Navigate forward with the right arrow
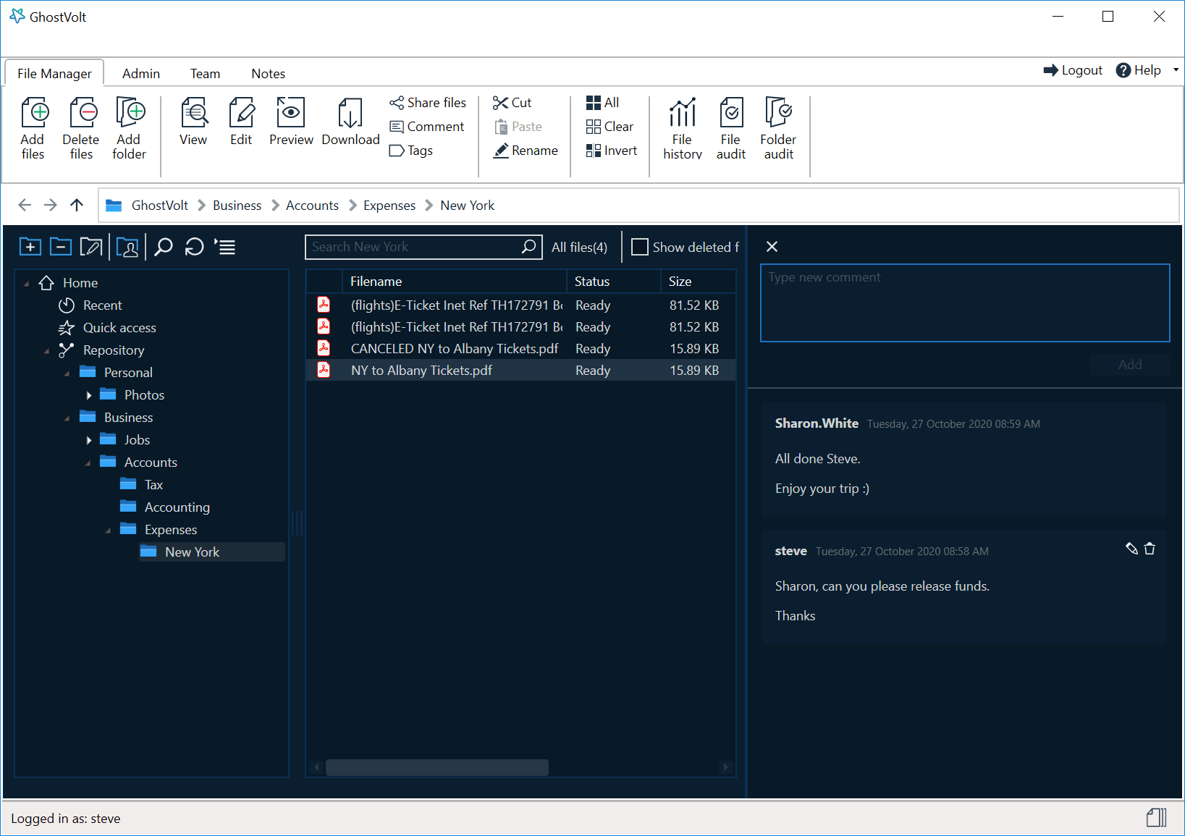1185x836 pixels. coord(51,205)
